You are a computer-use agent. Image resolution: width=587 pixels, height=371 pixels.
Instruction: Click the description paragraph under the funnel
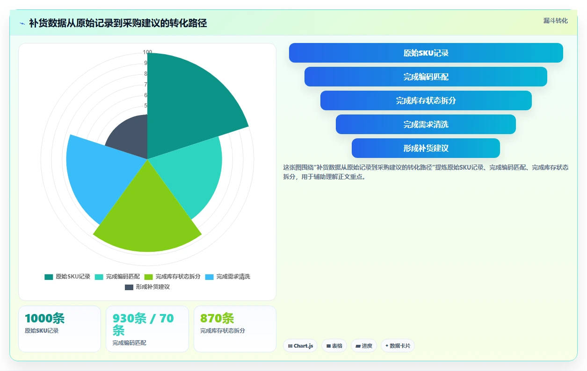pos(426,172)
